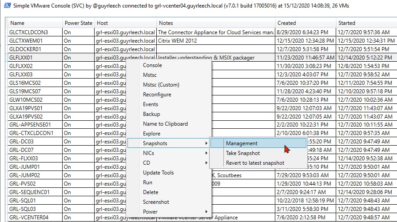
Task: Select the GRL-SEQUENC01 VM name
Action: (x=29, y=192)
